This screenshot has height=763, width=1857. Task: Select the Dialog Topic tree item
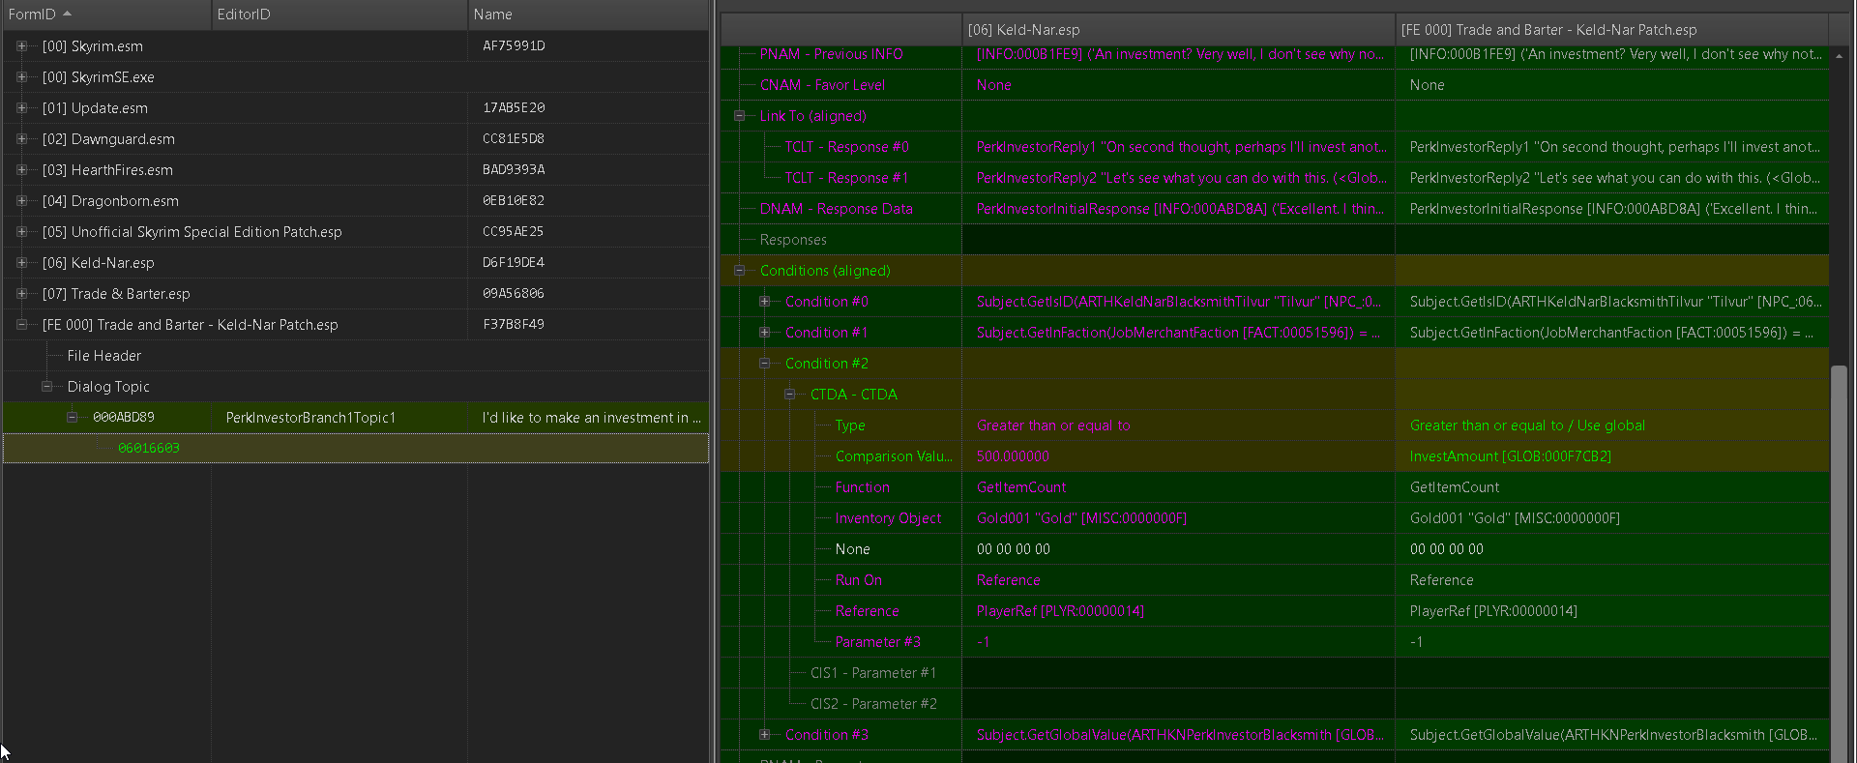click(108, 387)
